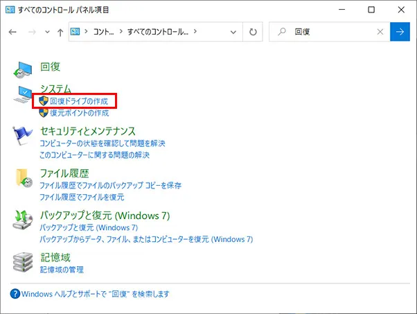Open ファイル履歴でファイルのバックアップ コピーを保存 link
Image resolution: width=417 pixels, height=314 pixels.
pyautogui.click(x=111, y=185)
